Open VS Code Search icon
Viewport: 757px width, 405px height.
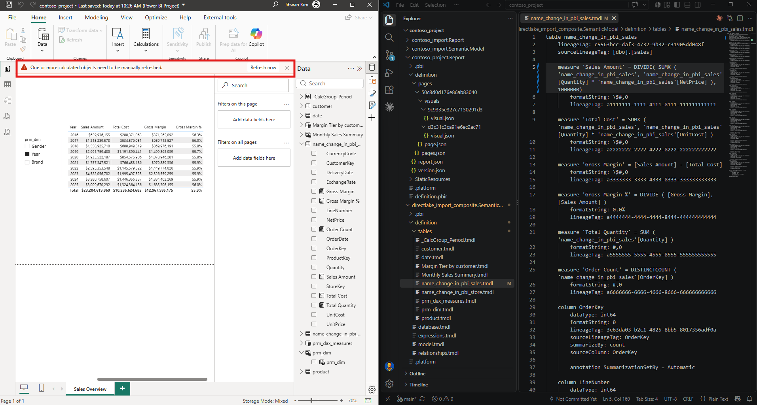(x=389, y=38)
